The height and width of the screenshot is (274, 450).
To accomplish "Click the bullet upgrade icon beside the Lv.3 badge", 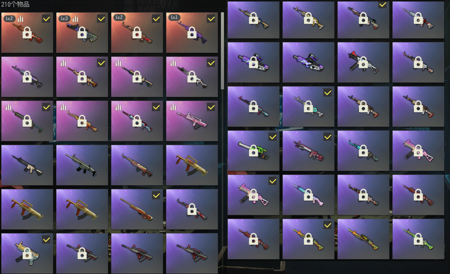I will click(x=75, y=19).
